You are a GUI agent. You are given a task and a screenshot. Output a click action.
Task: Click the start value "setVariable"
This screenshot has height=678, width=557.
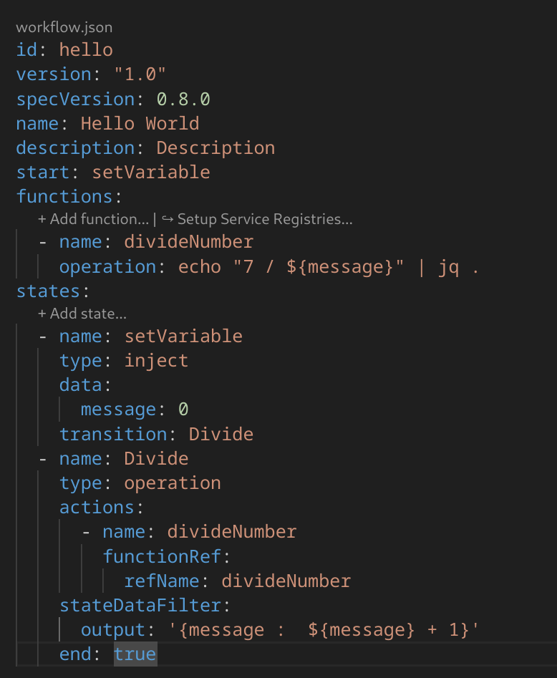click(150, 172)
